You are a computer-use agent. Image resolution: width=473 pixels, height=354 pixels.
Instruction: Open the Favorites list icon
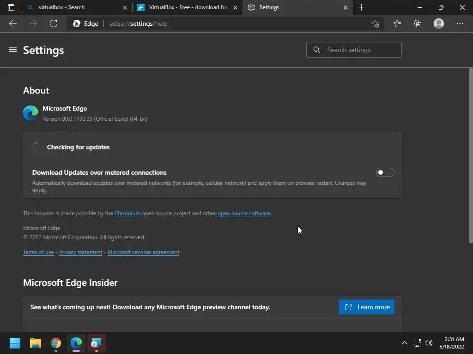point(397,24)
